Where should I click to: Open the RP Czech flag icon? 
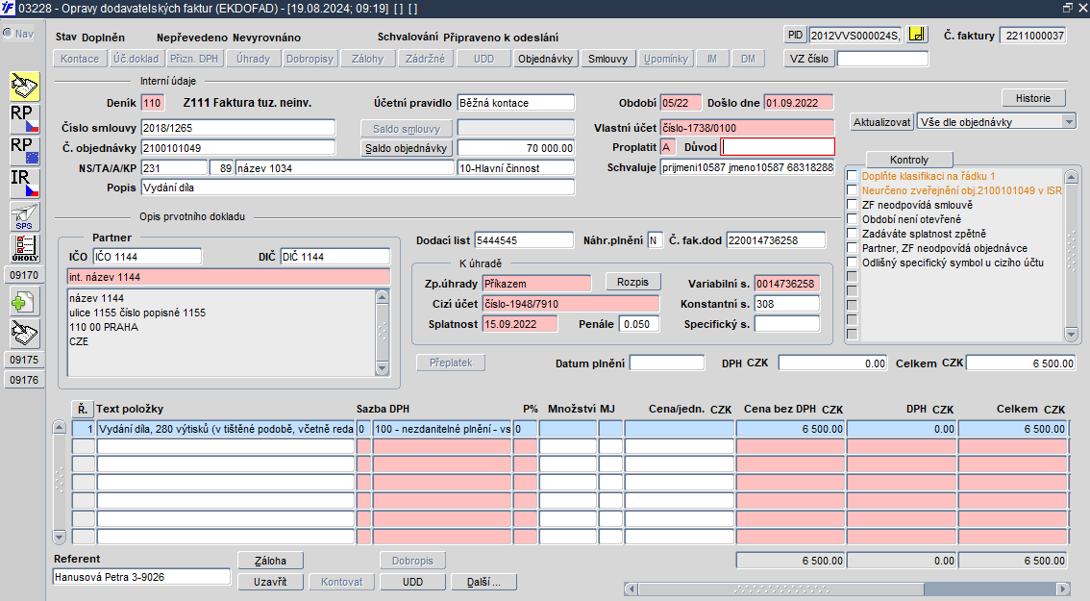[24, 119]
